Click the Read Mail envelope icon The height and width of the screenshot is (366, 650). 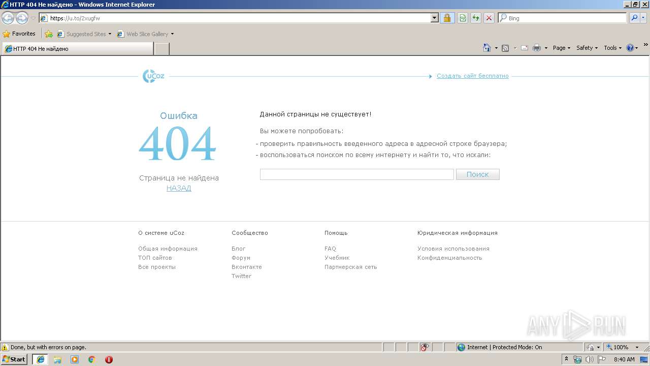pyautogui.click(x=525, y=48)
